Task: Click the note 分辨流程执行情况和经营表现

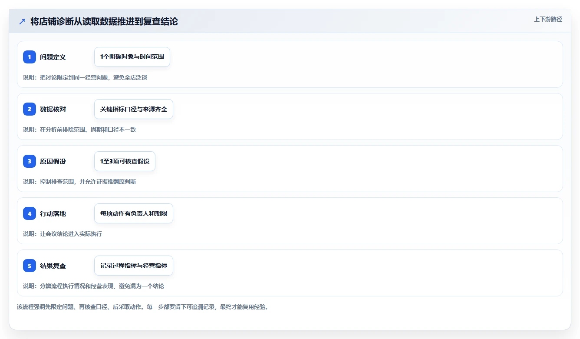Action: pos(93,286)
